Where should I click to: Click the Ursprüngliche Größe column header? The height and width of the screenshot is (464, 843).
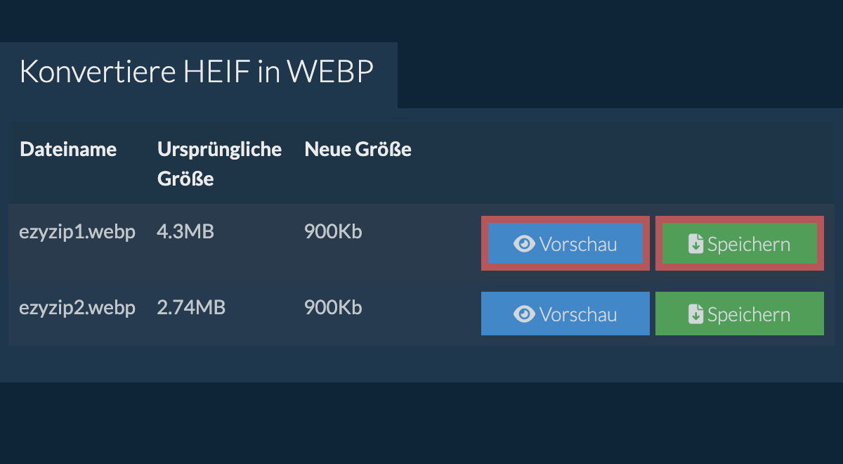pos(219,164)
